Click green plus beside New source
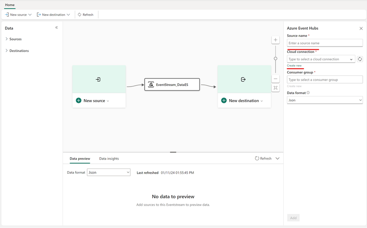 point(79,100)
